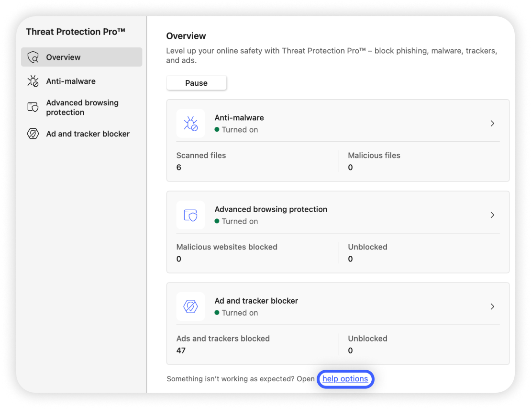Click the Advanced browsing protection sidebar icon
Image resolution: width=531 pixels, height=409 pixels.
[x=33, y=107]
